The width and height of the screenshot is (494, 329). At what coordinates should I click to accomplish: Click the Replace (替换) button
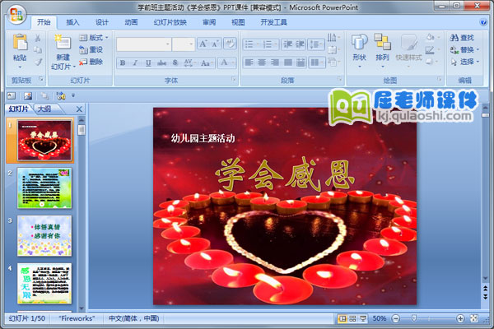(x=464, y=49)
